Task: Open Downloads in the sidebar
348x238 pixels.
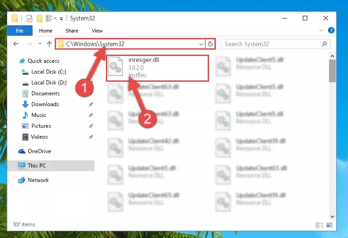Action: tap(45, 104)
